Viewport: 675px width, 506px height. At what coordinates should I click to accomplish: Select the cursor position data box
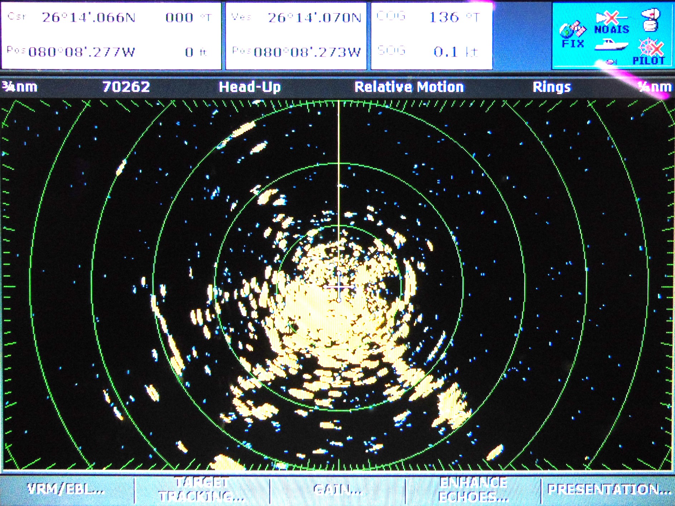pyautogui.click(x=111, y=36)
